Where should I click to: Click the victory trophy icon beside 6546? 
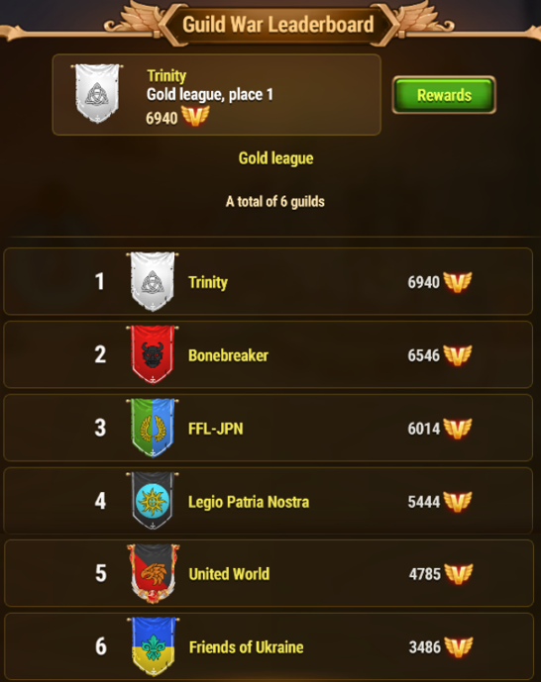pos(458,355)
